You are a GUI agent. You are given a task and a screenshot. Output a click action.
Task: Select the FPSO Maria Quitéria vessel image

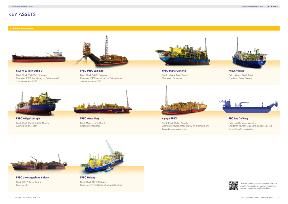pyautogui.click(x=183, y=54)
